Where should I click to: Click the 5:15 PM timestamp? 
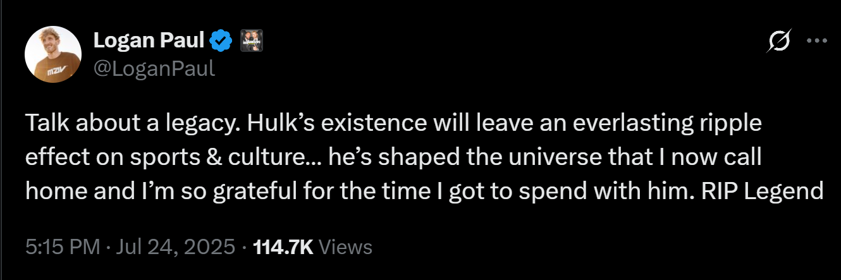[x=63, y=247]
